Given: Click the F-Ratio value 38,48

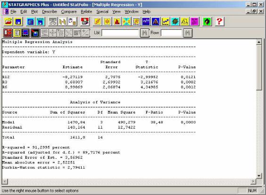Looking at the screenshot, I should (x=157, y=122).
